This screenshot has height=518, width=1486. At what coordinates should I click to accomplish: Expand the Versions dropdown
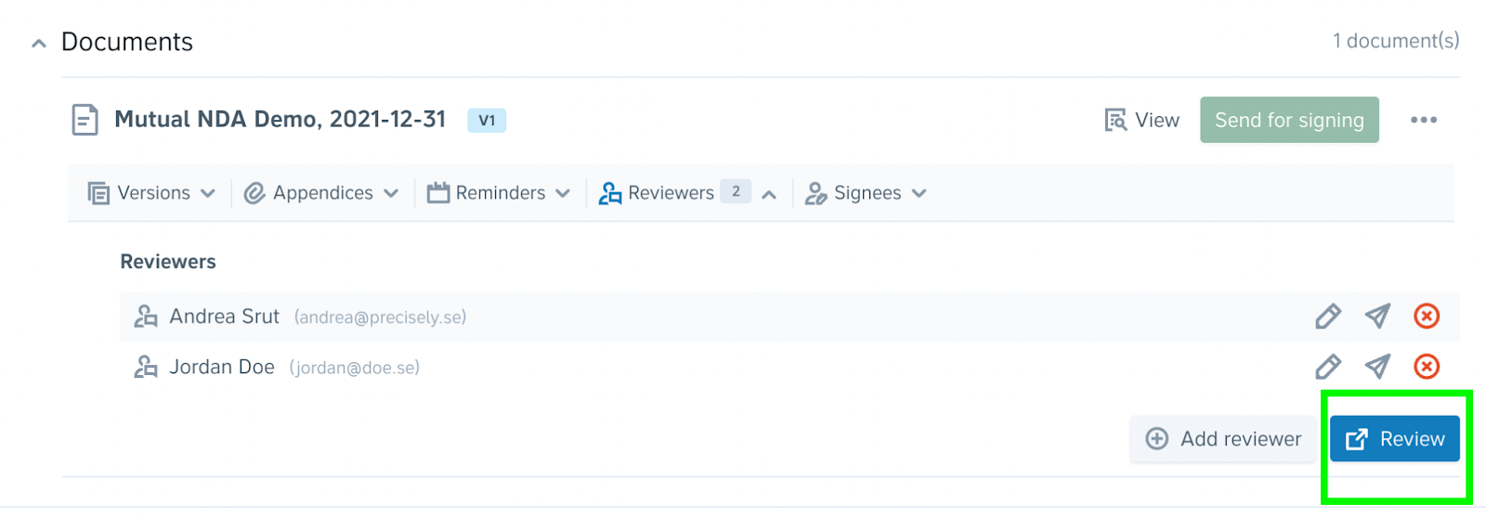pos(151,193)
